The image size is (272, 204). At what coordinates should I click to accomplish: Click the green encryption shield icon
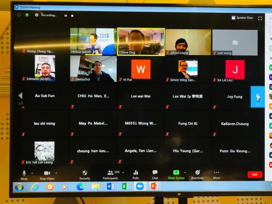27,15
